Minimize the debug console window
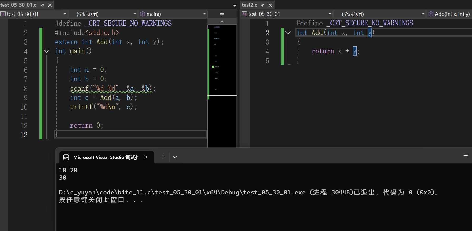 465,156
